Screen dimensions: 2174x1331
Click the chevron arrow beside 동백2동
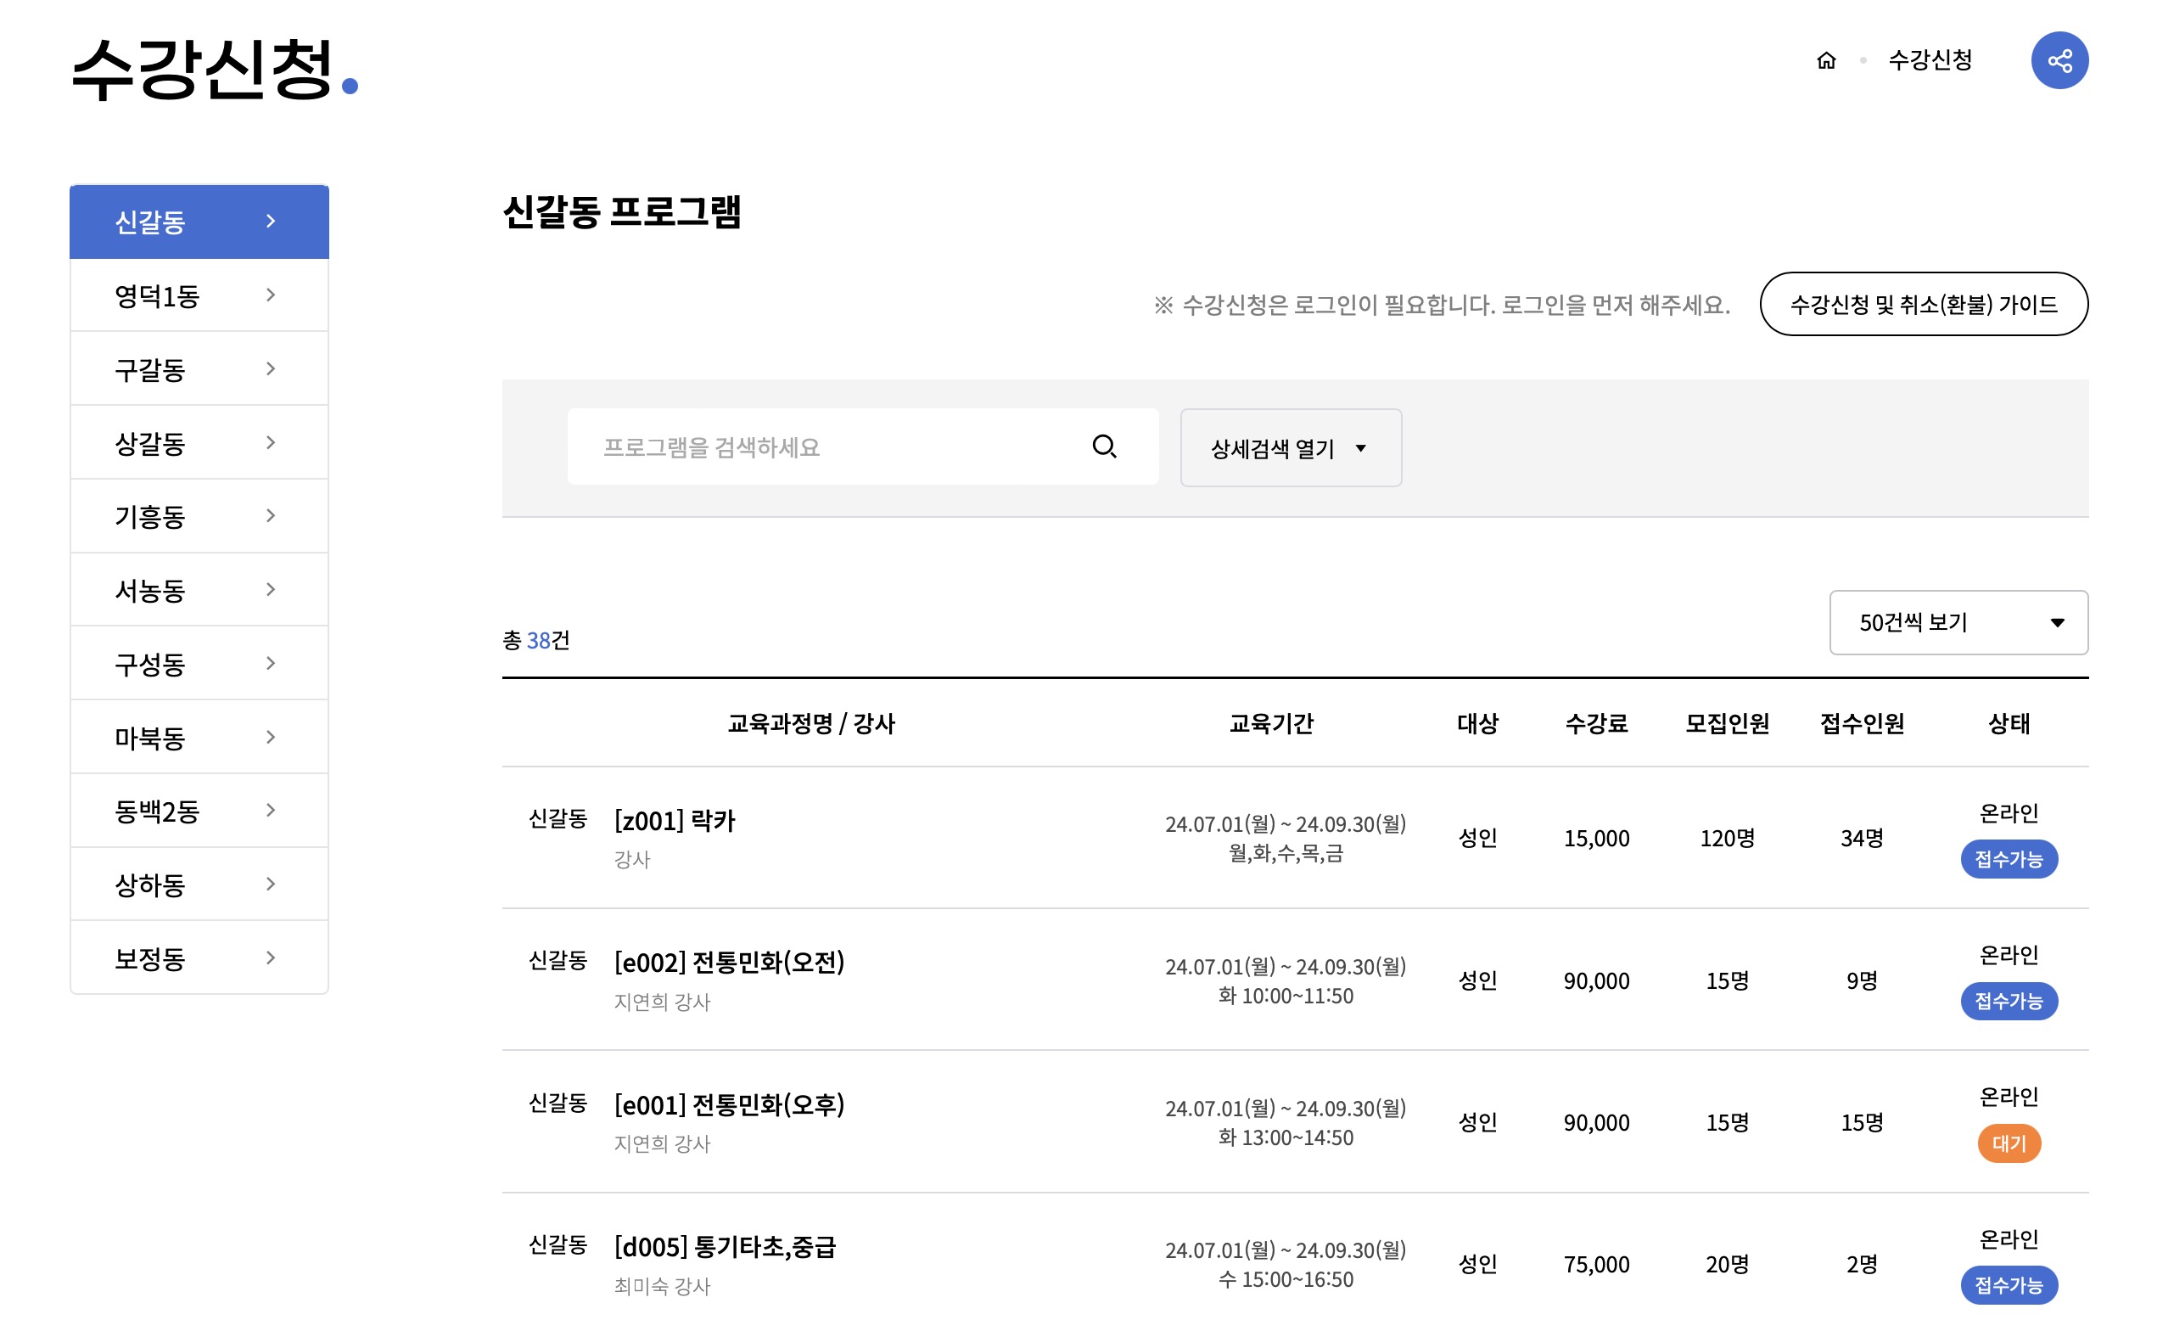pos(271,811)
